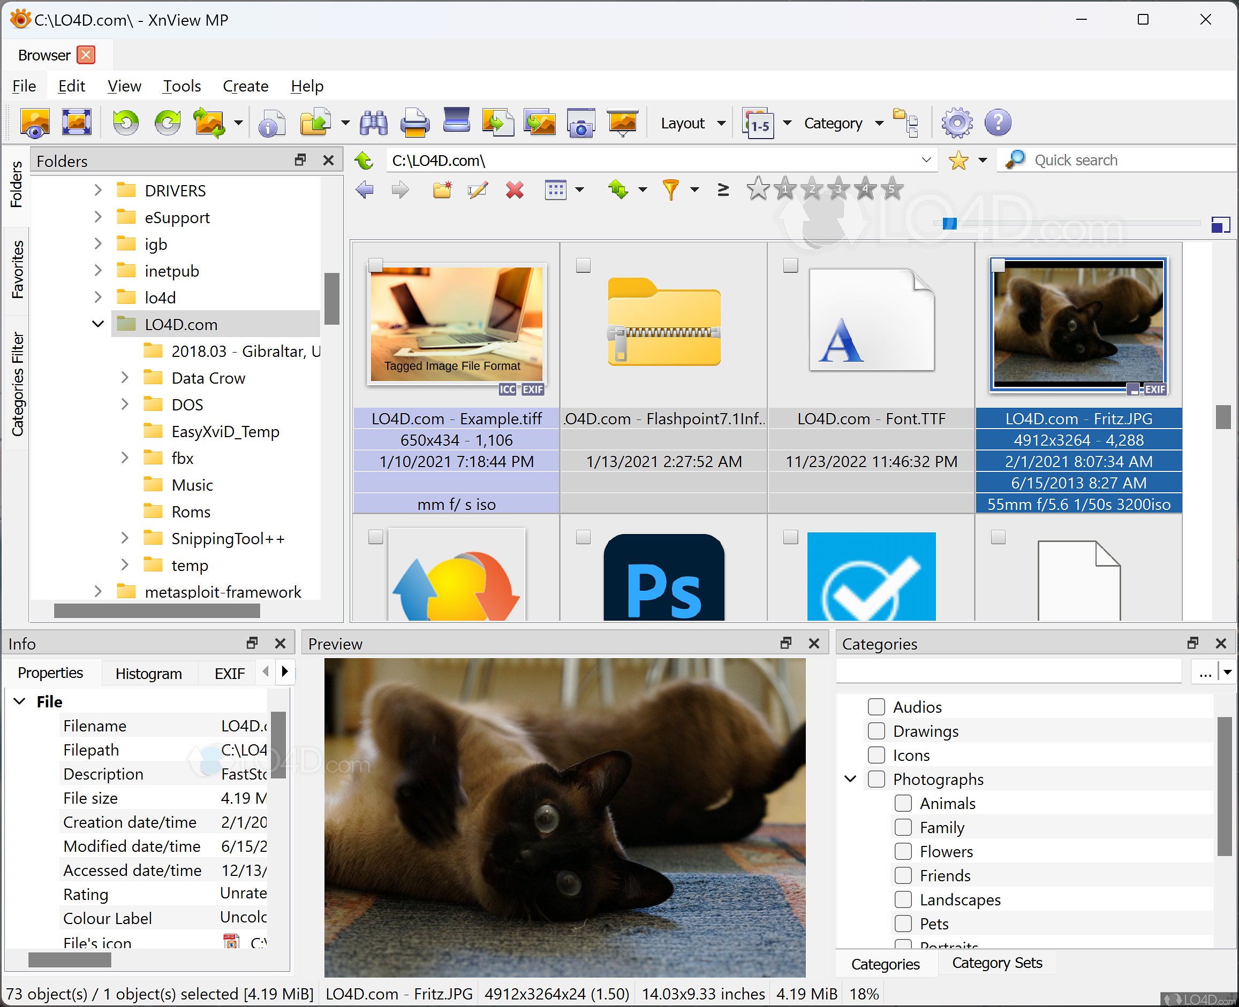Open file properties info icon
Viewport: 1239px width, 1007px height.
[271, 123]
